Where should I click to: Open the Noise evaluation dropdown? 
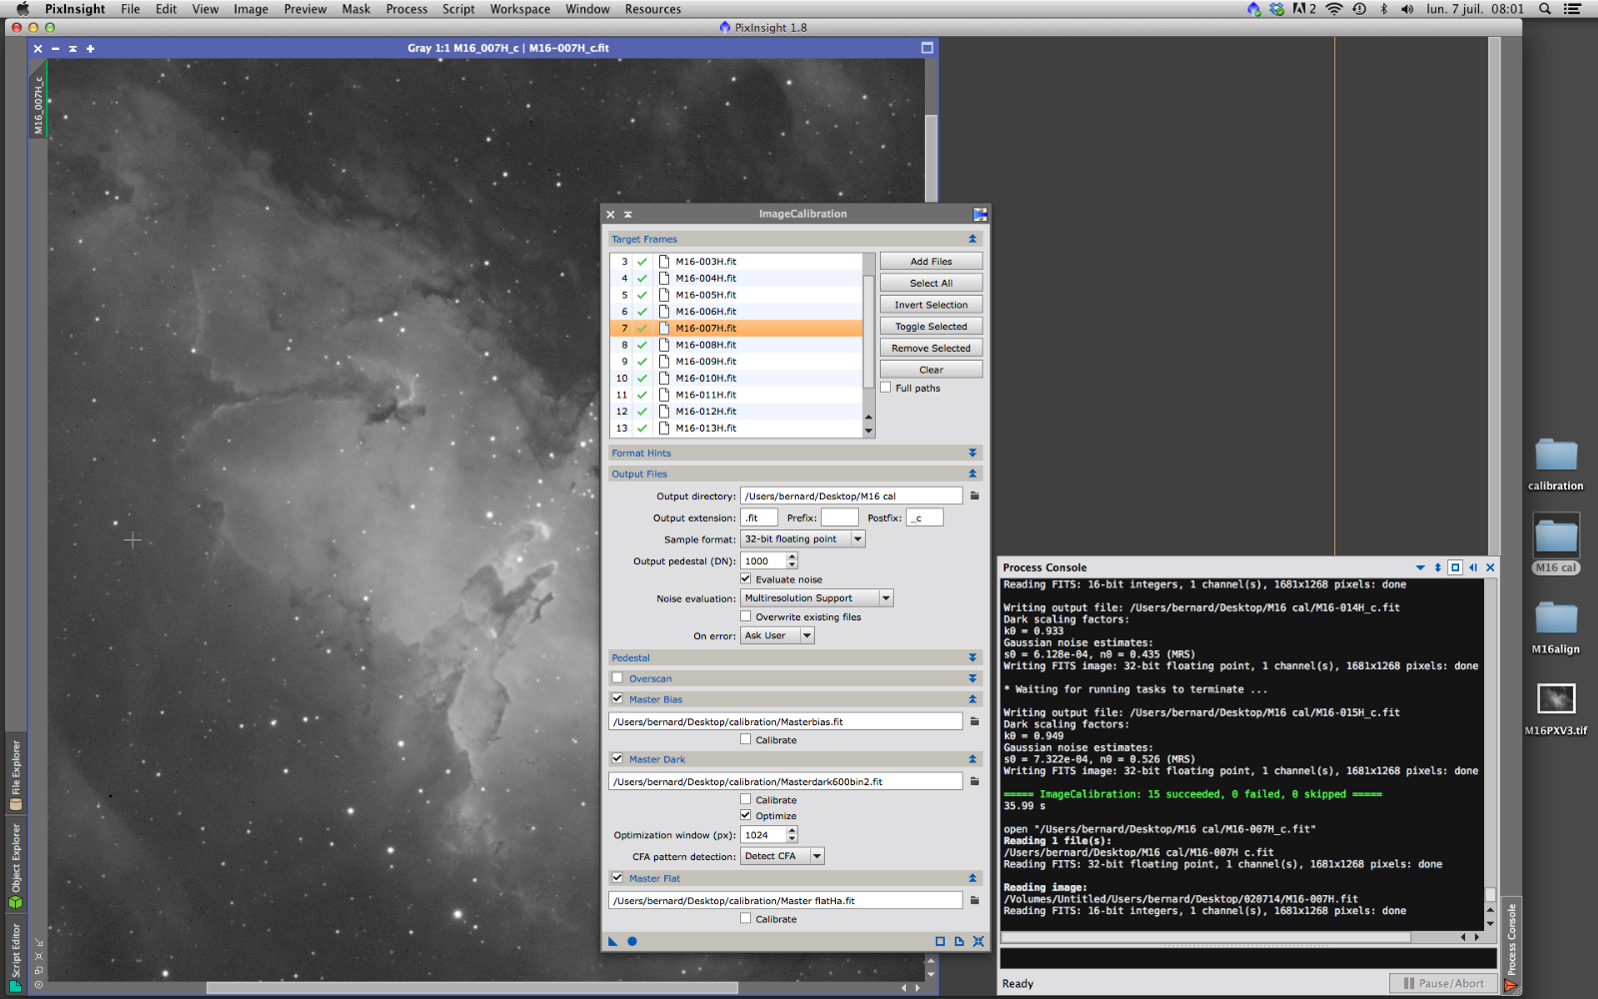(885, 597)
